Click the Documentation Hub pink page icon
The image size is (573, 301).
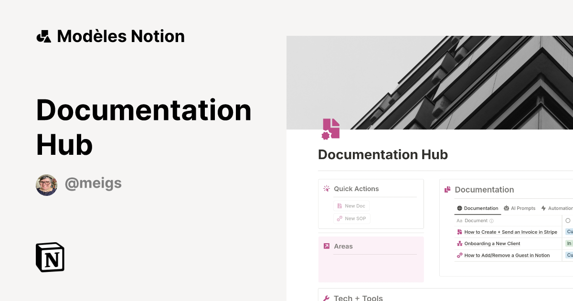coord(331,128)
